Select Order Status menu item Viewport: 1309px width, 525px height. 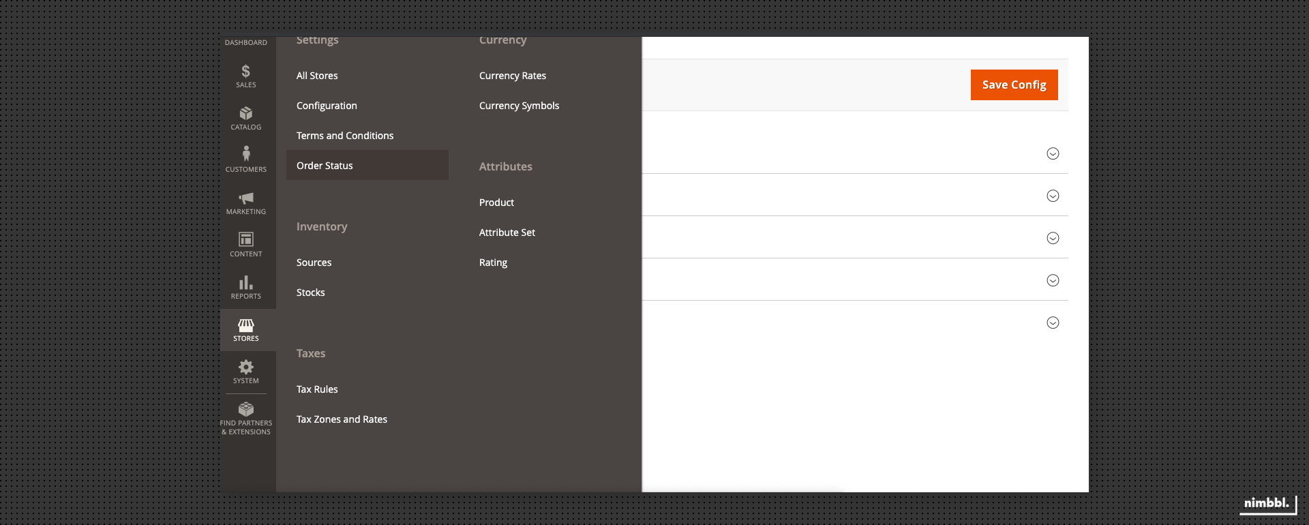click(x=367, y=165)
